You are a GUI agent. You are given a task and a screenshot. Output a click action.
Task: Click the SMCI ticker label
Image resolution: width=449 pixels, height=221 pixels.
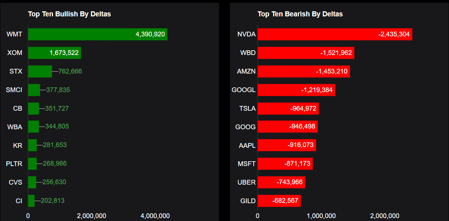(14, 90)
